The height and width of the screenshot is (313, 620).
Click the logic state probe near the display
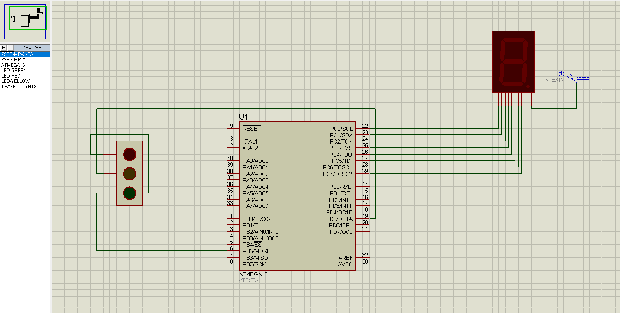(570, 77)
